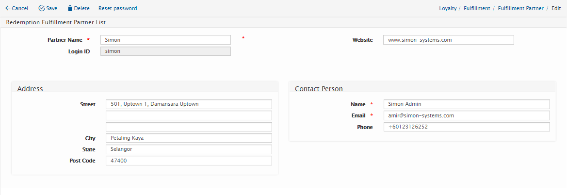Go to the Fulfillment breadcrumb
The image size is (567, 195).
coord(477,8)
